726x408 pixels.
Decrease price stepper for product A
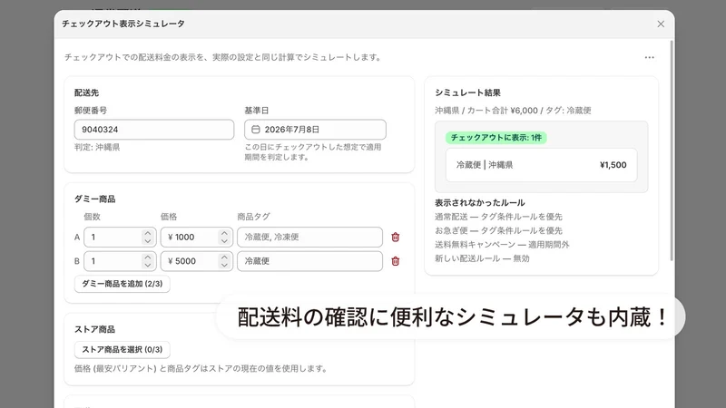pos(224,241)
